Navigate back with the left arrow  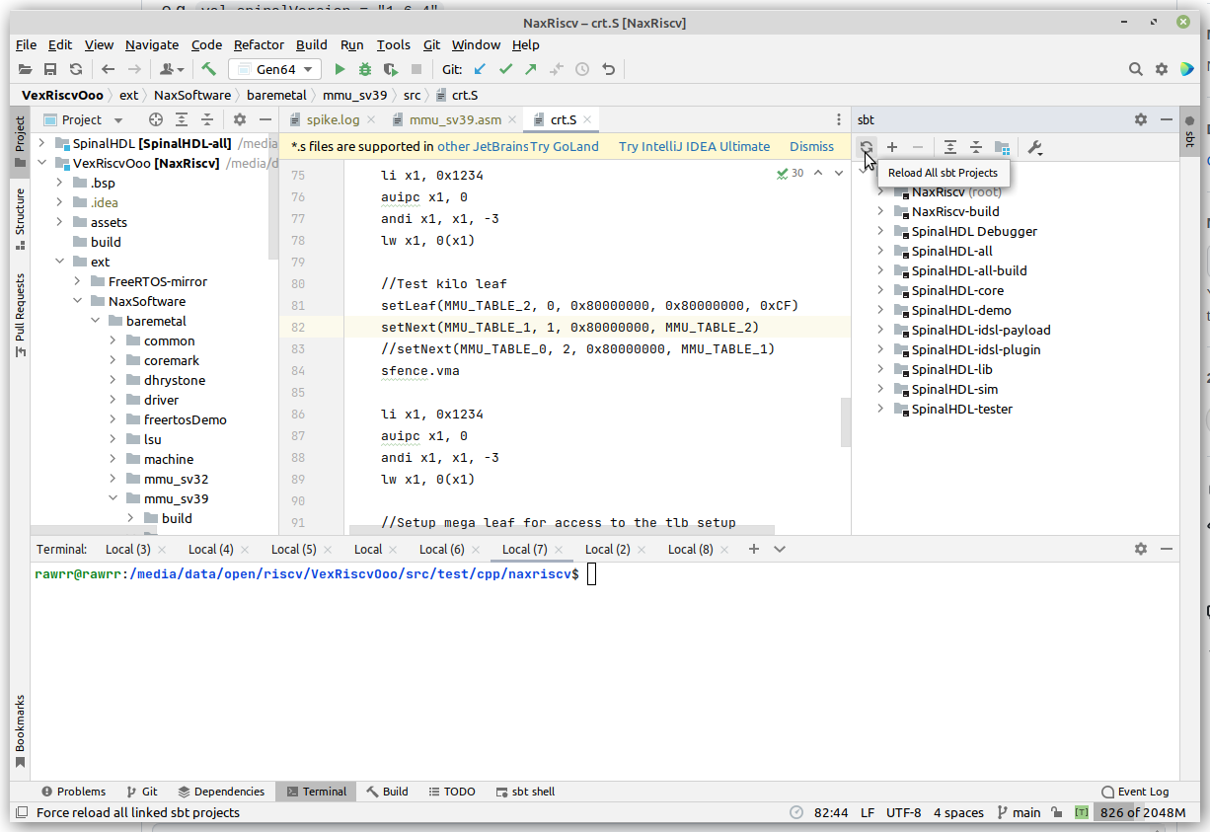(109, 69)
